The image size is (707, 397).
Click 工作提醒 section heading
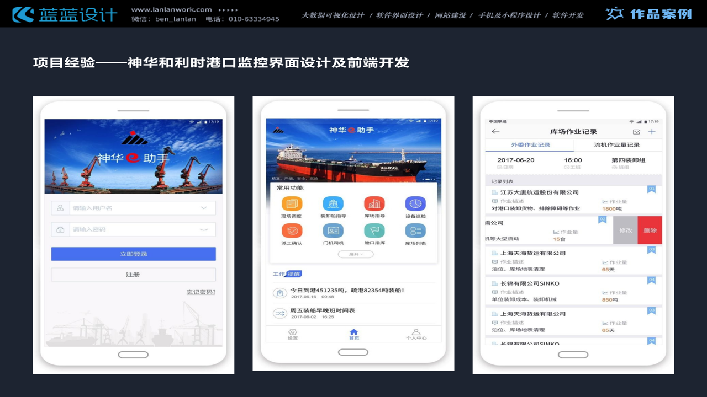pos(287,273)
